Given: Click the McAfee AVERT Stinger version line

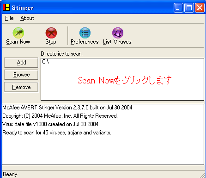Looking at the screenshot, I should (x=67, y=108).
